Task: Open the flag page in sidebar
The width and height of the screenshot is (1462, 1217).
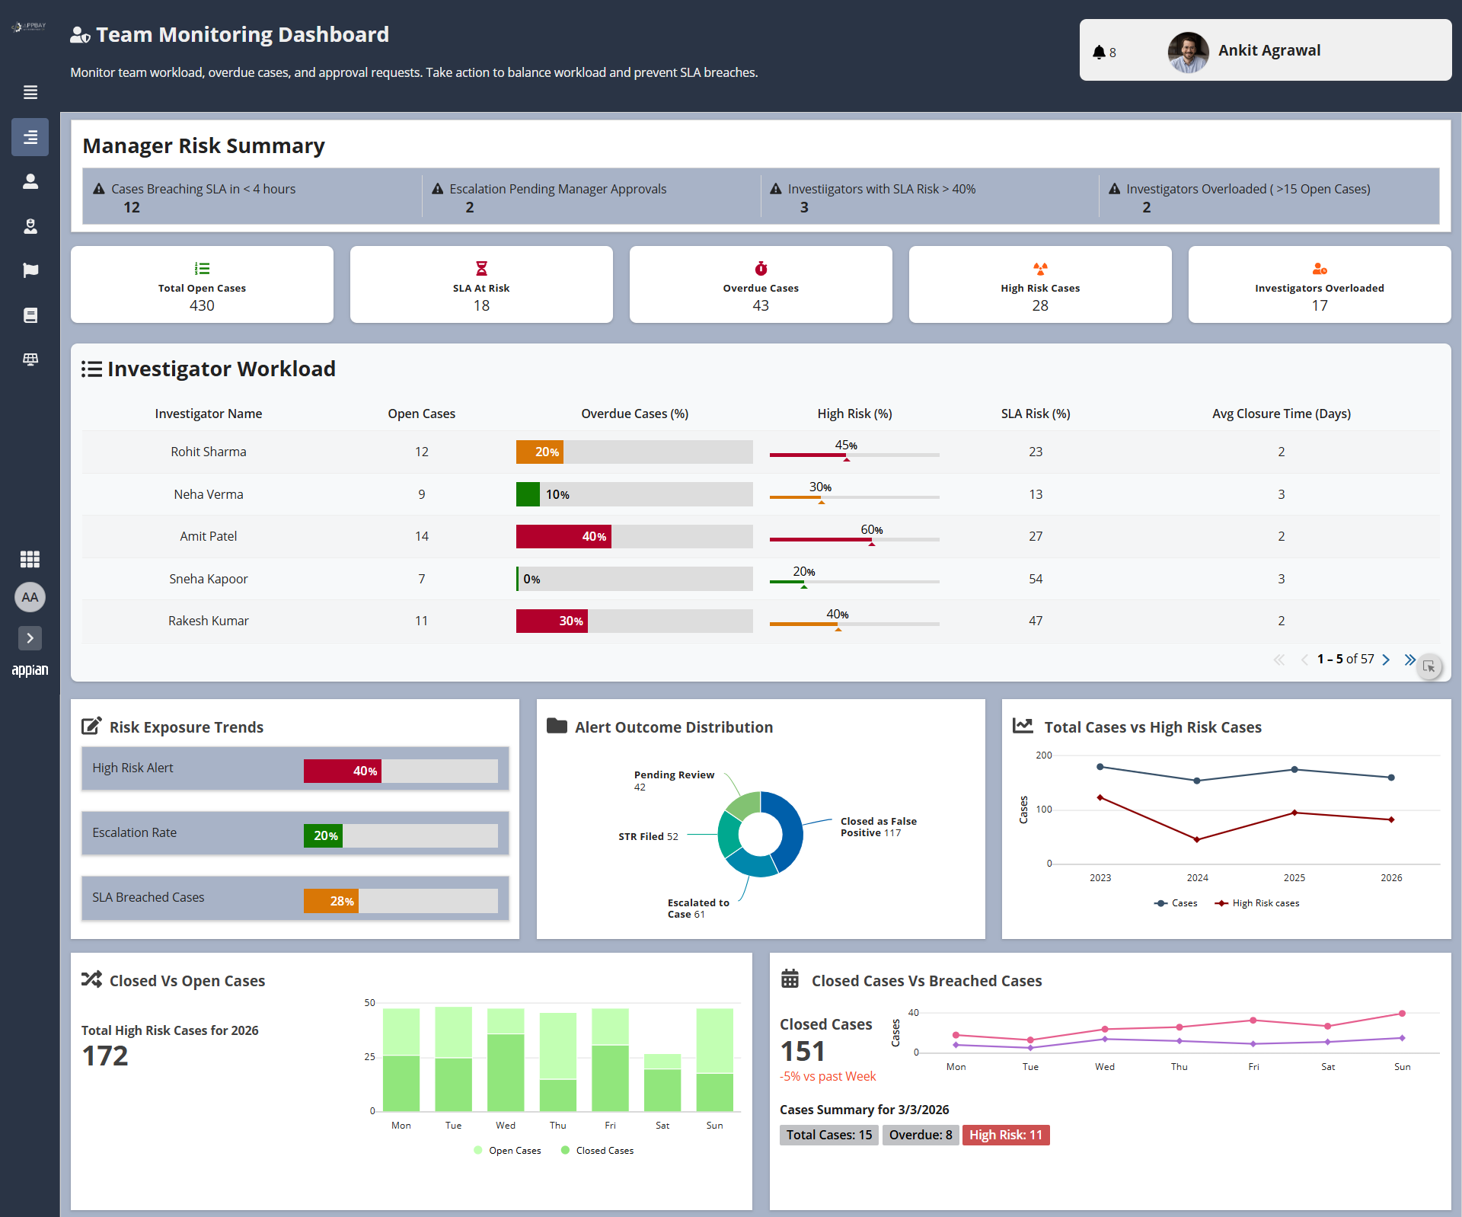Action: 30,270
